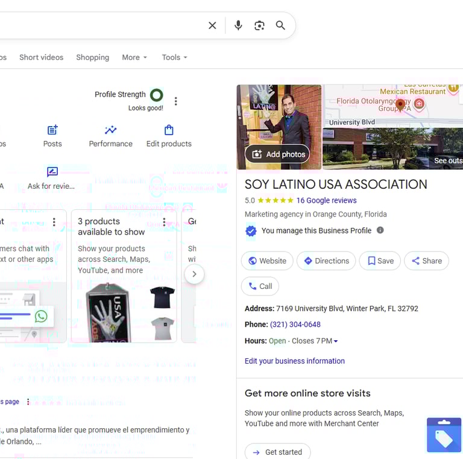Click the Florida Otolaryngology Group map marker
This screenshot has width=463, height=459.
[x=419, y=104]
